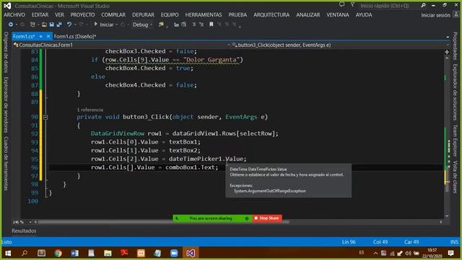Open the EQUIPO menu
Image resolution: width=462 pixels, height=260 pixels.
coord(170,14)
